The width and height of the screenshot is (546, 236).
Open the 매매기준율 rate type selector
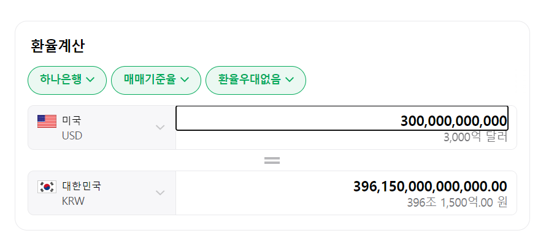(x=156, y=80)
